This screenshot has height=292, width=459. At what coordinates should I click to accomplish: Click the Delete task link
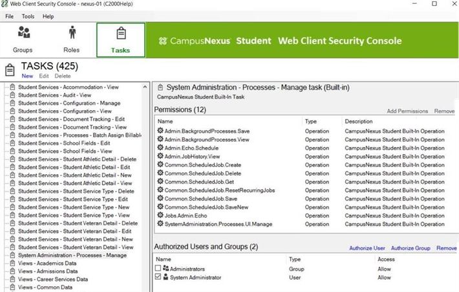click(x=63, y=76)
